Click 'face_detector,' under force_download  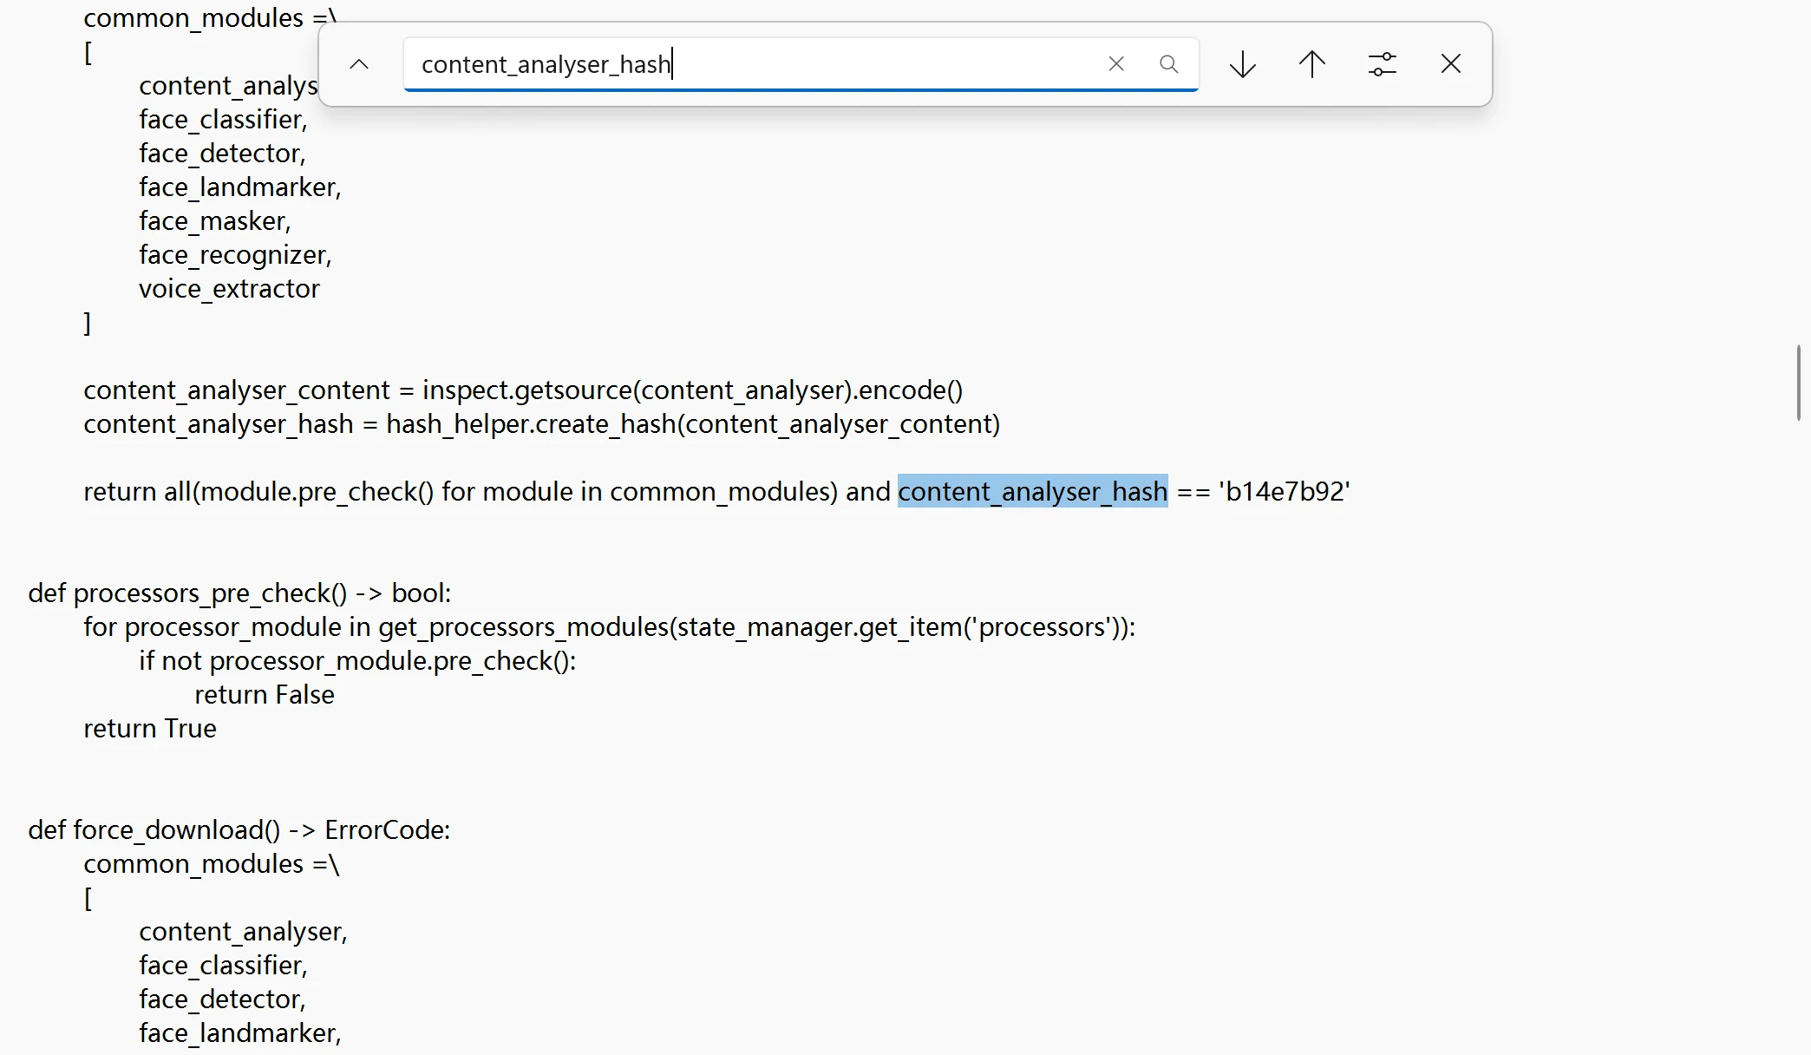tap(222, 999)
